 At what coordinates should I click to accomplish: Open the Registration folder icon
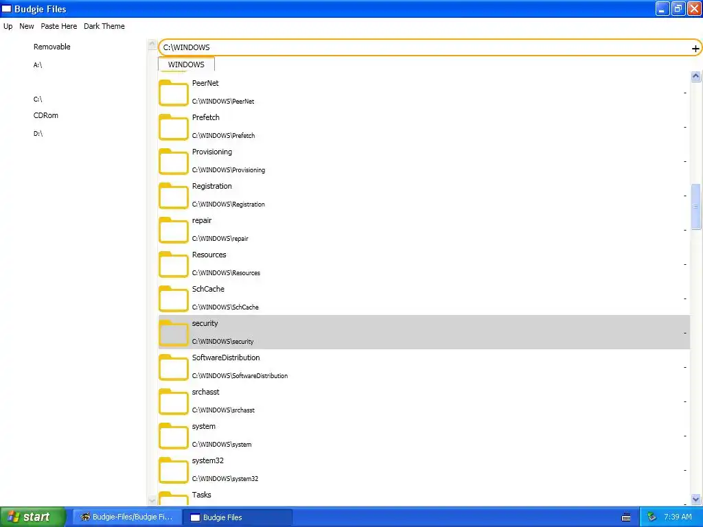(x=173, y=196)
